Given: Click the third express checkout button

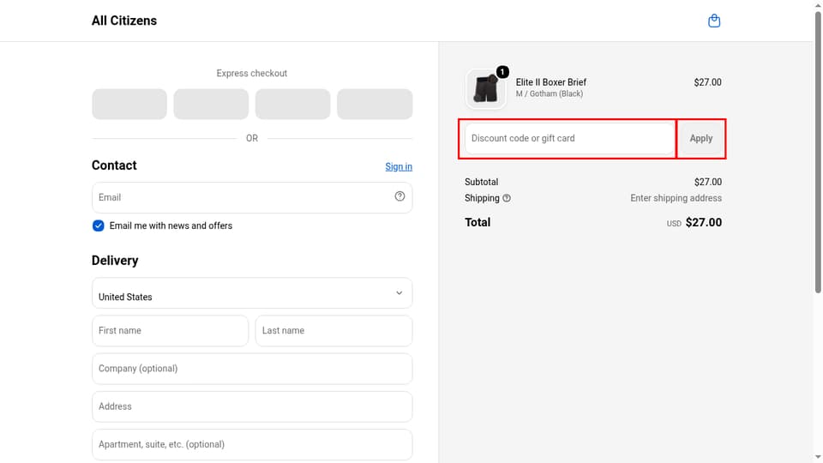Looking at the screenshot, I should (x=293, y=104).
